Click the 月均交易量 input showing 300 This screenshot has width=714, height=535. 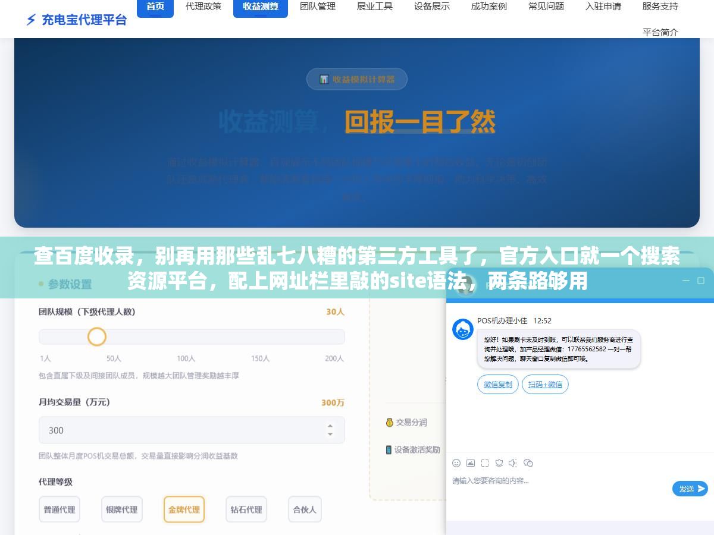192,430
